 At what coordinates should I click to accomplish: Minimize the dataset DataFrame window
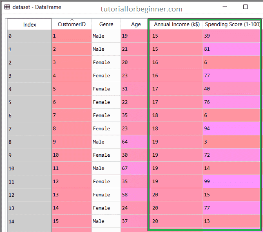(x=225, y=7)
